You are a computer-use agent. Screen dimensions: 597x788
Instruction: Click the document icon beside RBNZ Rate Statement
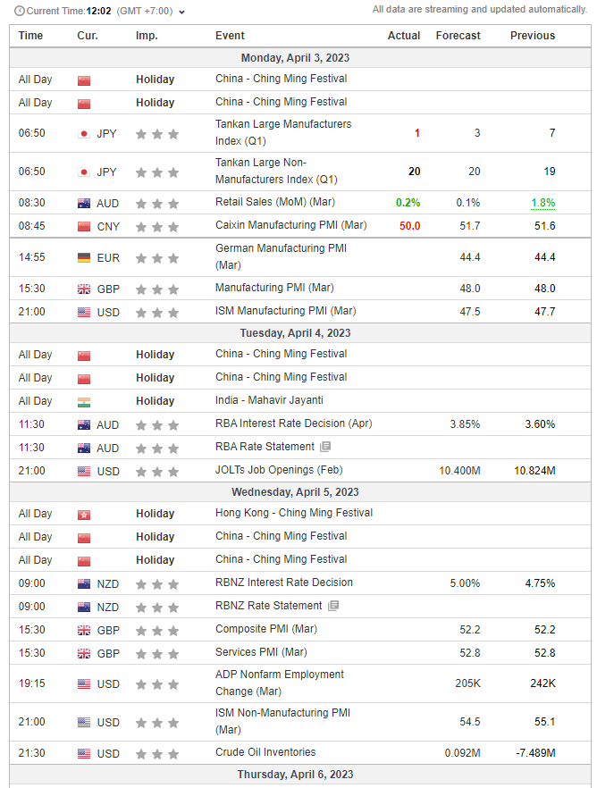pyautogui.click(x=333, y=606)
